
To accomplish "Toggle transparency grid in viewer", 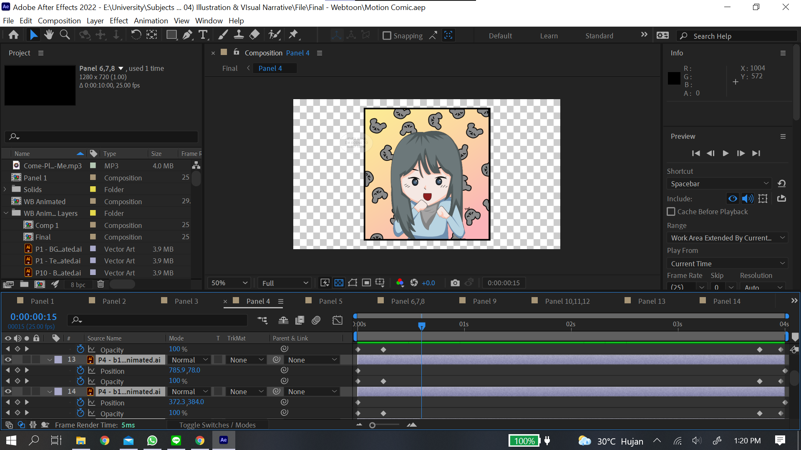I will tap(339, 283).
